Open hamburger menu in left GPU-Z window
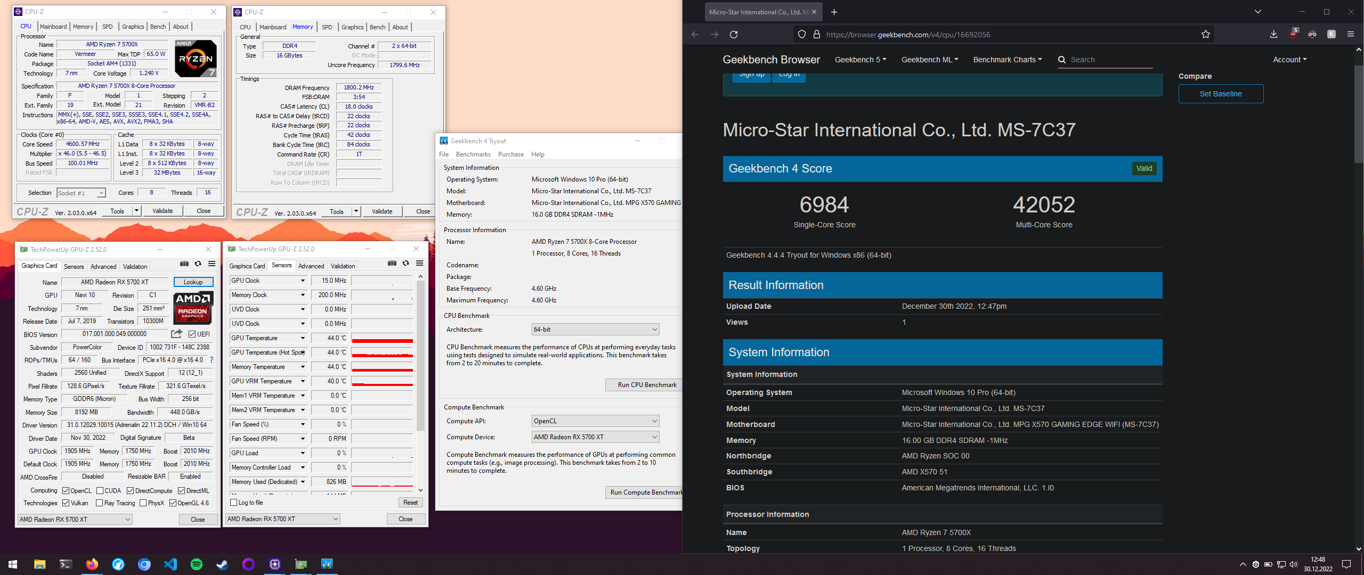Image resolution: width=1364 pixels, height=575 pixels. coord(212,264)
